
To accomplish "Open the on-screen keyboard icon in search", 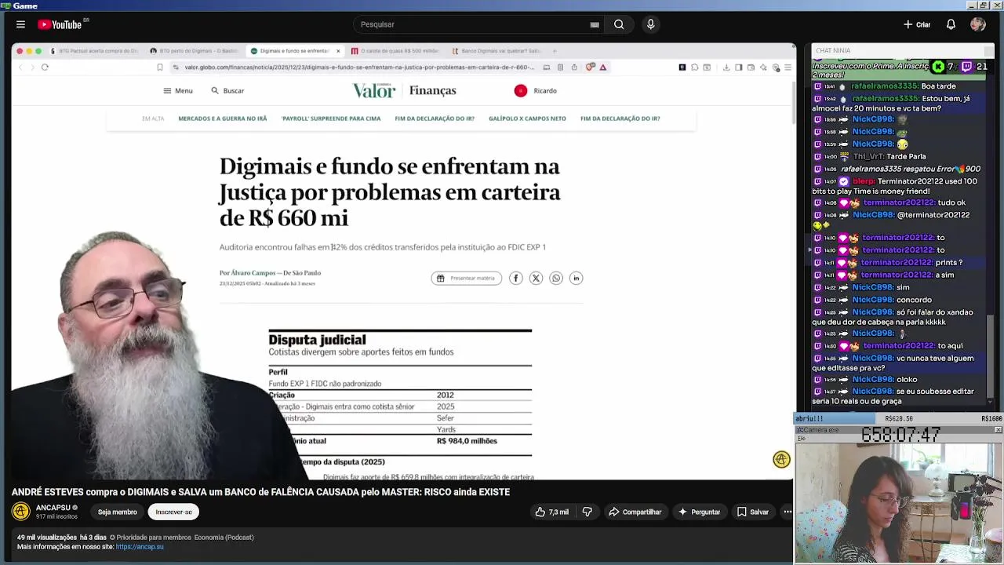I will pos(595,24).
